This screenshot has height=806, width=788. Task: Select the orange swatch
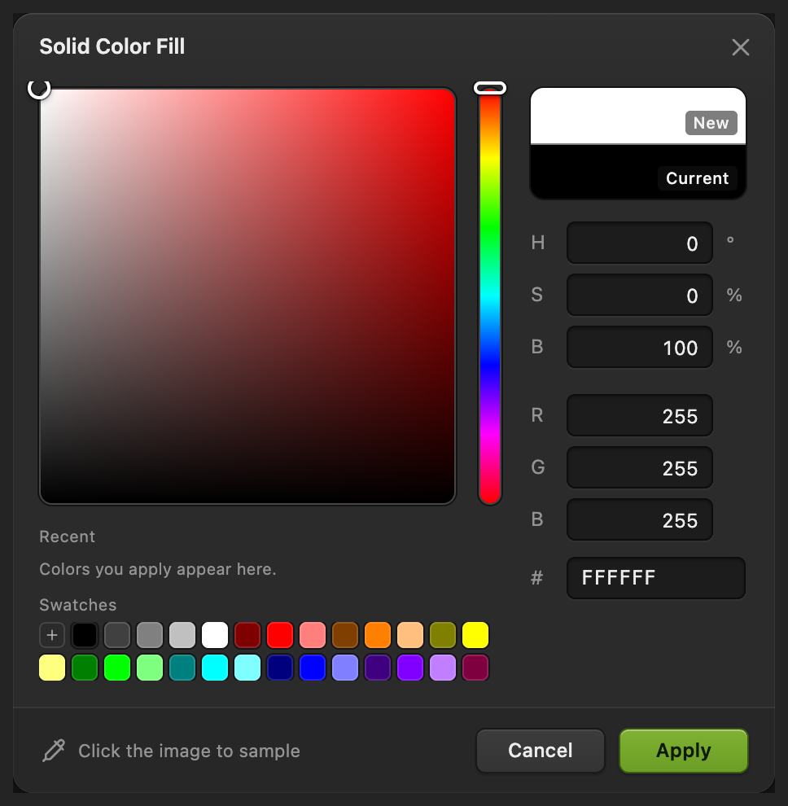click(377, 635)
